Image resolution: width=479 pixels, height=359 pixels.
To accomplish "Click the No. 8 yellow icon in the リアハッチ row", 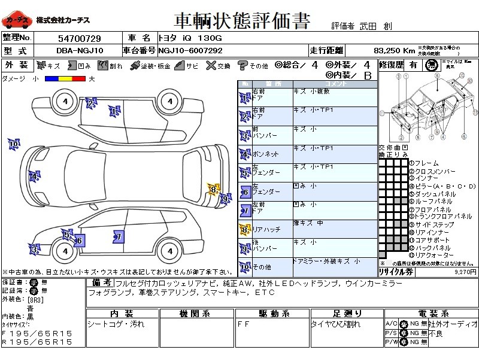I will (245, 230).
